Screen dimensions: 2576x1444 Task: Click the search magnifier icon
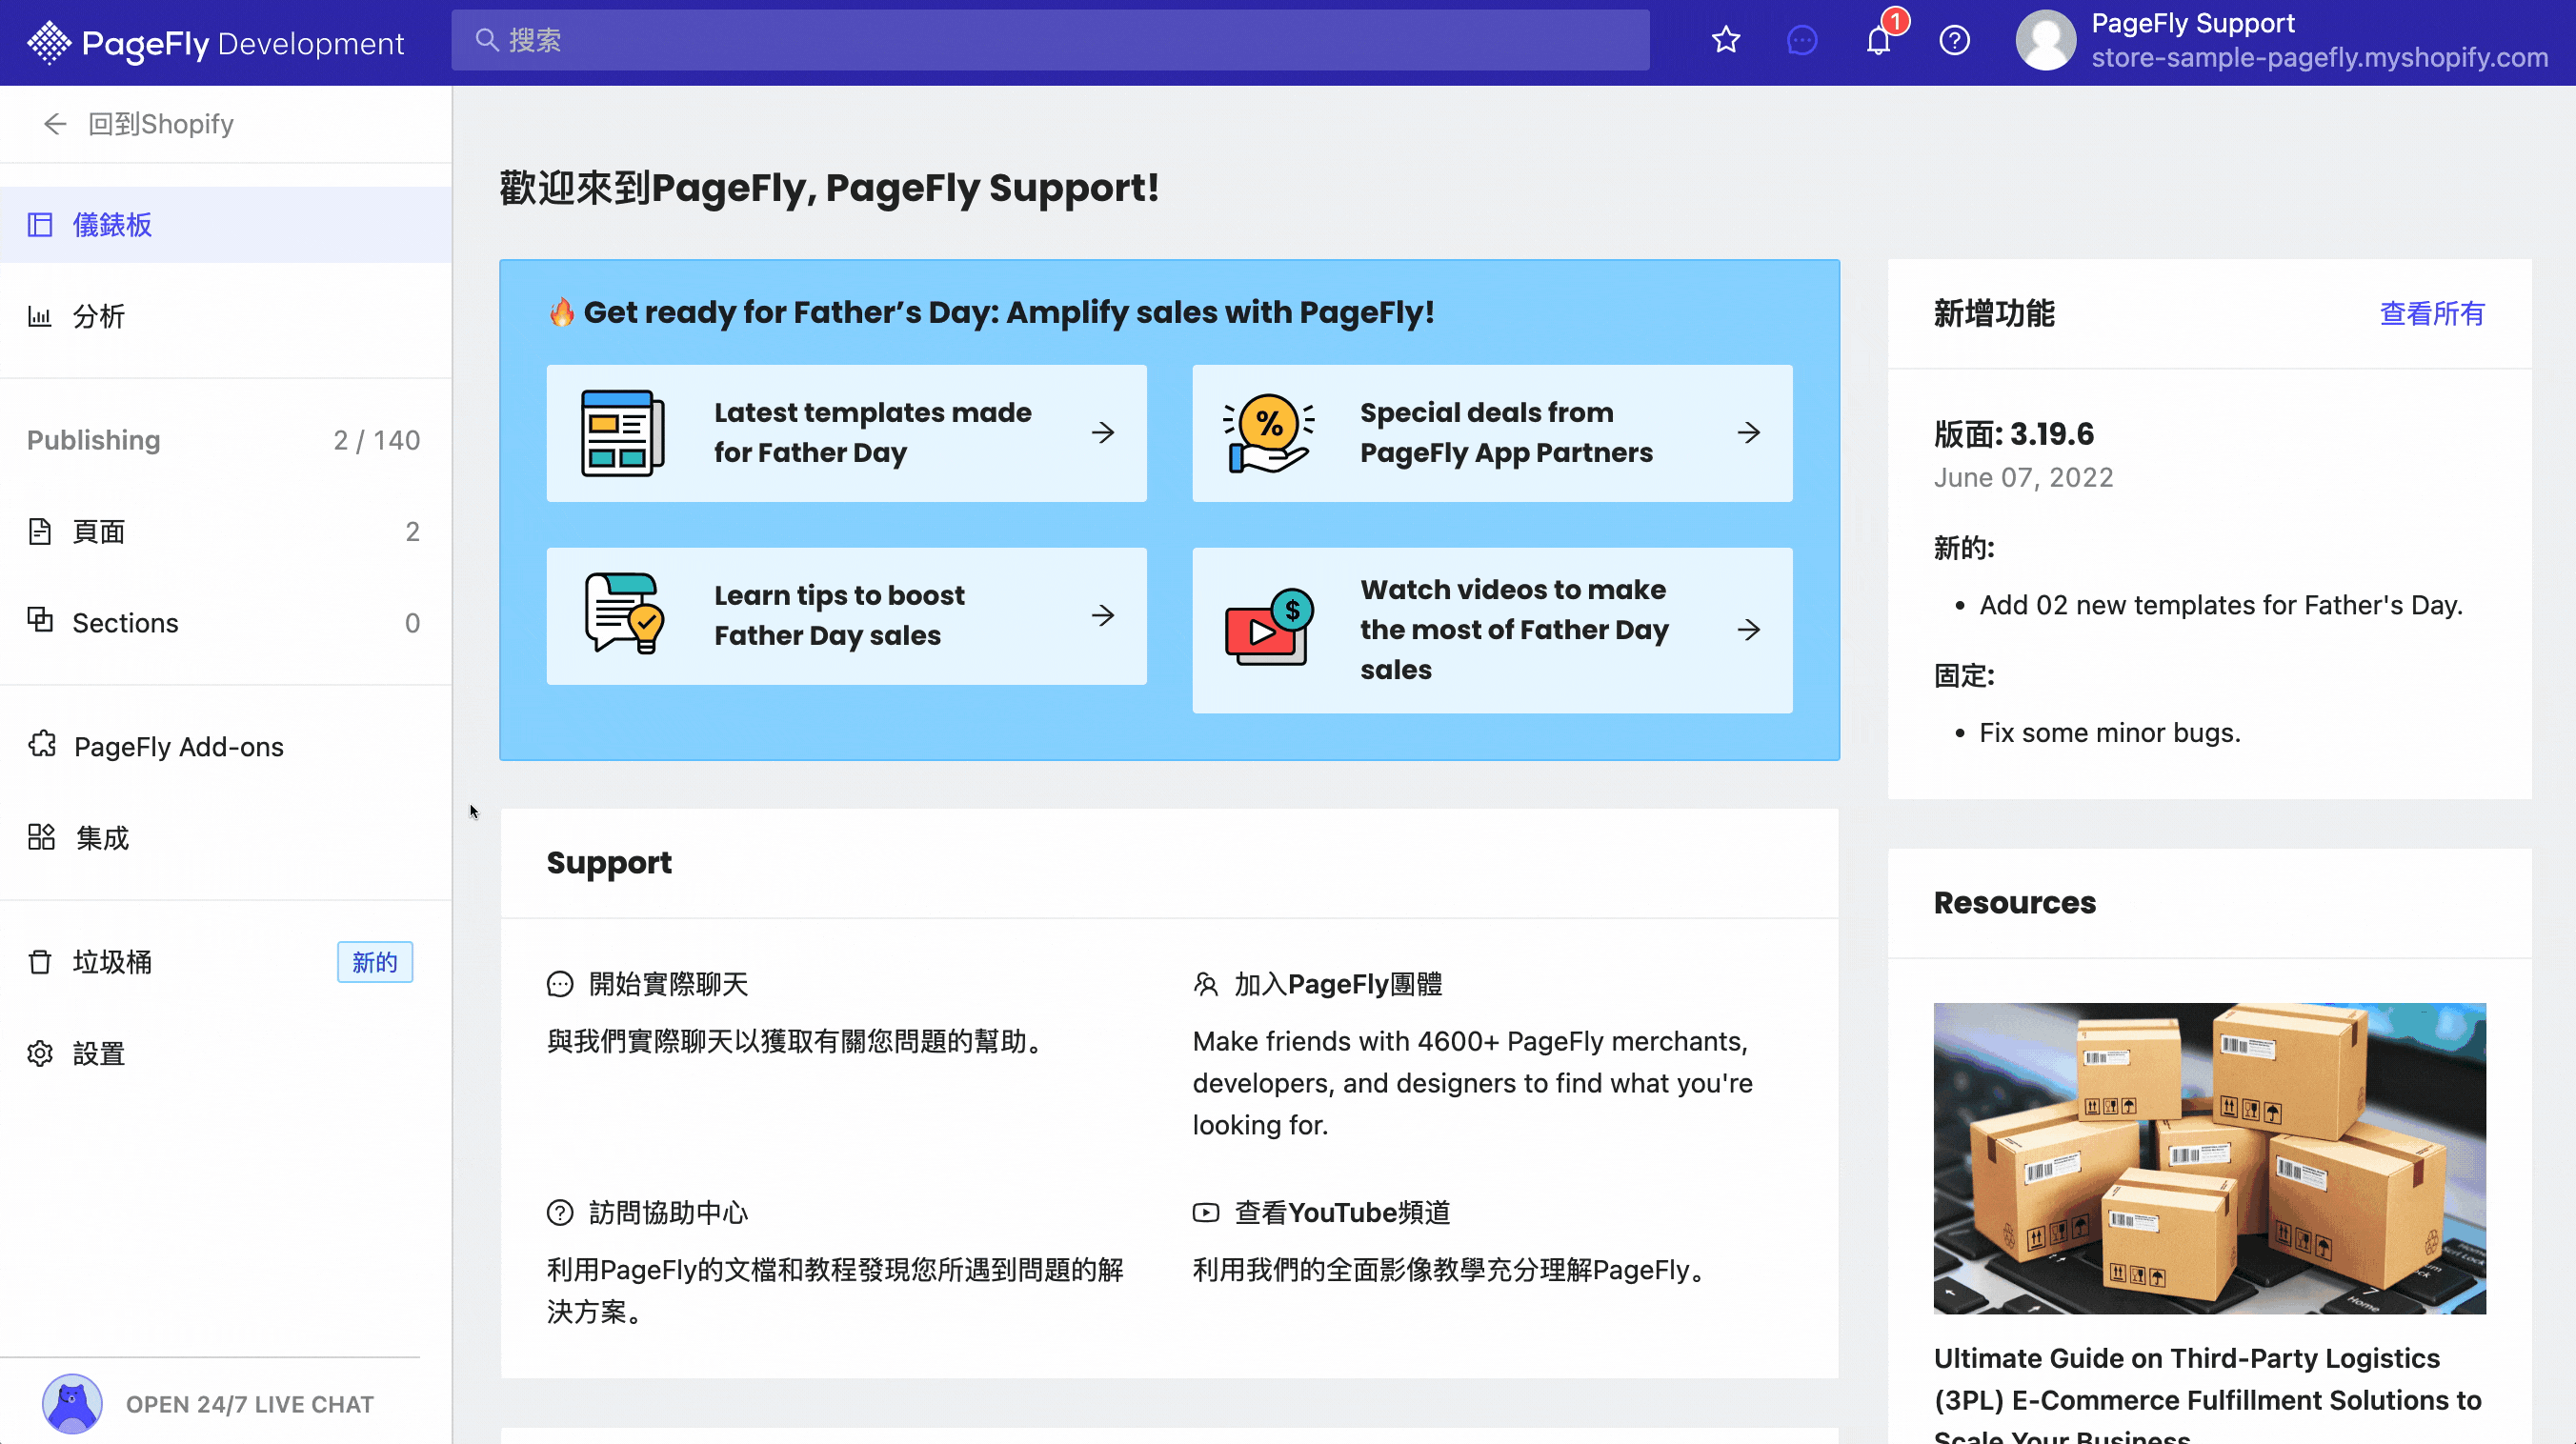pyautogui.click(x=487, y=40)
